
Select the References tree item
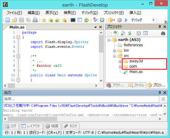[x=133, y=45]
